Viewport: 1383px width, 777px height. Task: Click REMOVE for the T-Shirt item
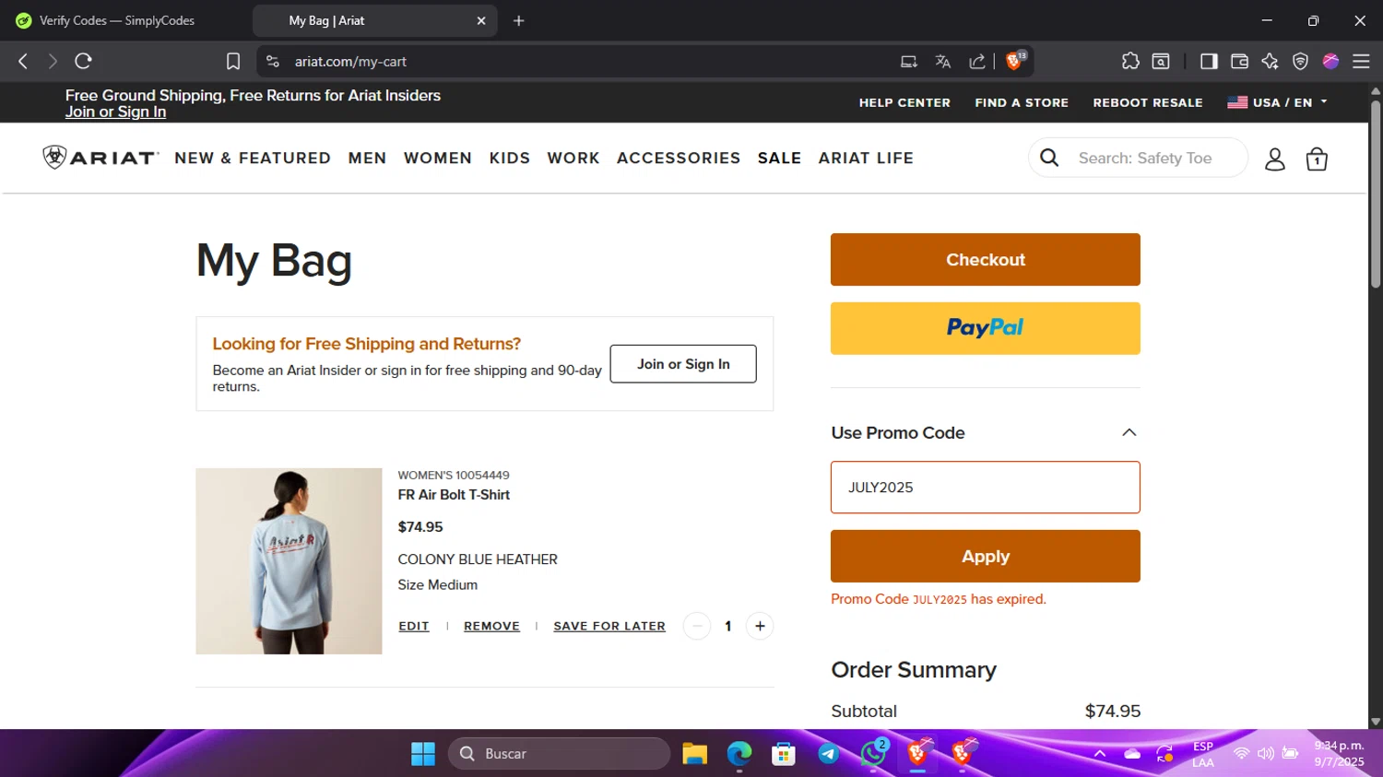pos(491,626)
